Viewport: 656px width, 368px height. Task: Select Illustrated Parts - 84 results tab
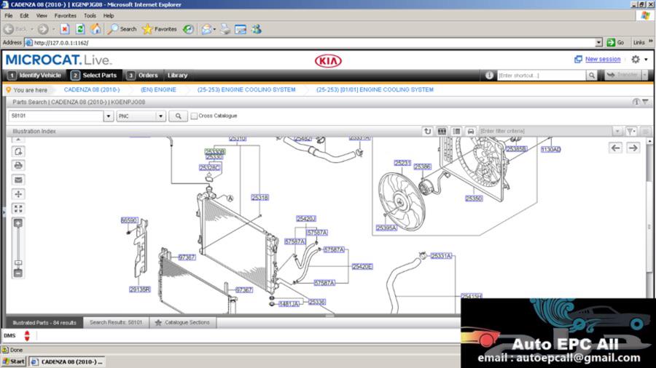44,322
